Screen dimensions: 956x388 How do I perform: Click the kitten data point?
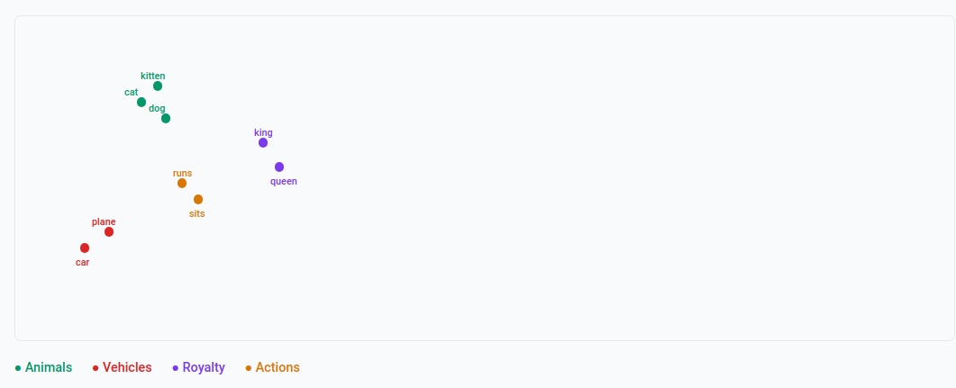coord(158,86)
